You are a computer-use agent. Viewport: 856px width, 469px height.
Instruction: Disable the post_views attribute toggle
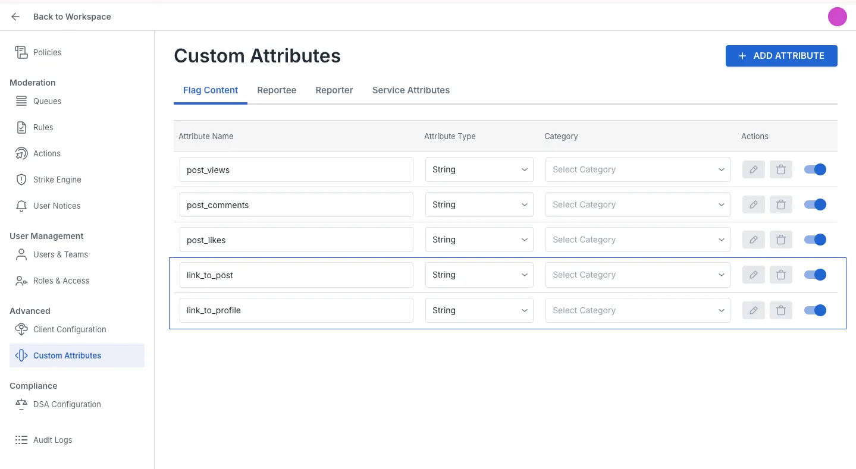(815, 169)
